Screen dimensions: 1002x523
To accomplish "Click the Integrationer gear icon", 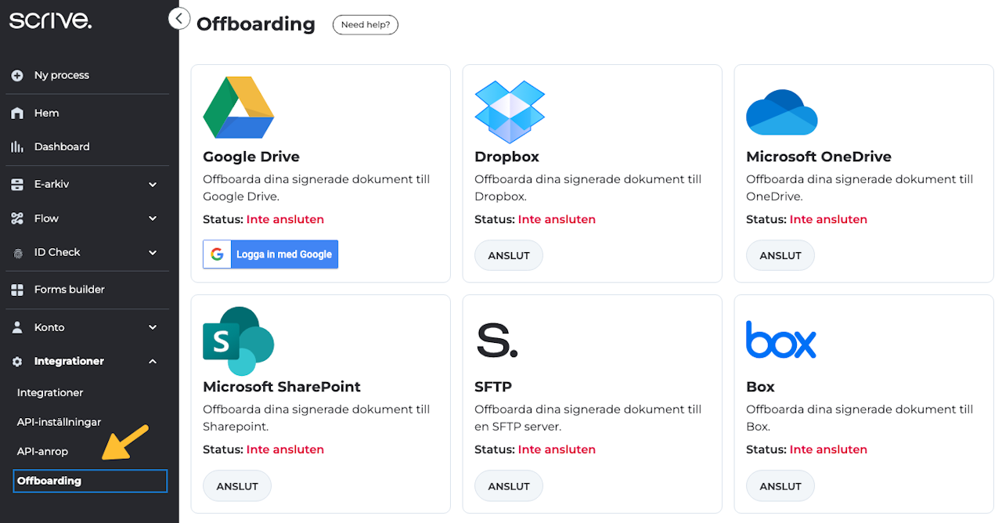I will click(17, 362).
